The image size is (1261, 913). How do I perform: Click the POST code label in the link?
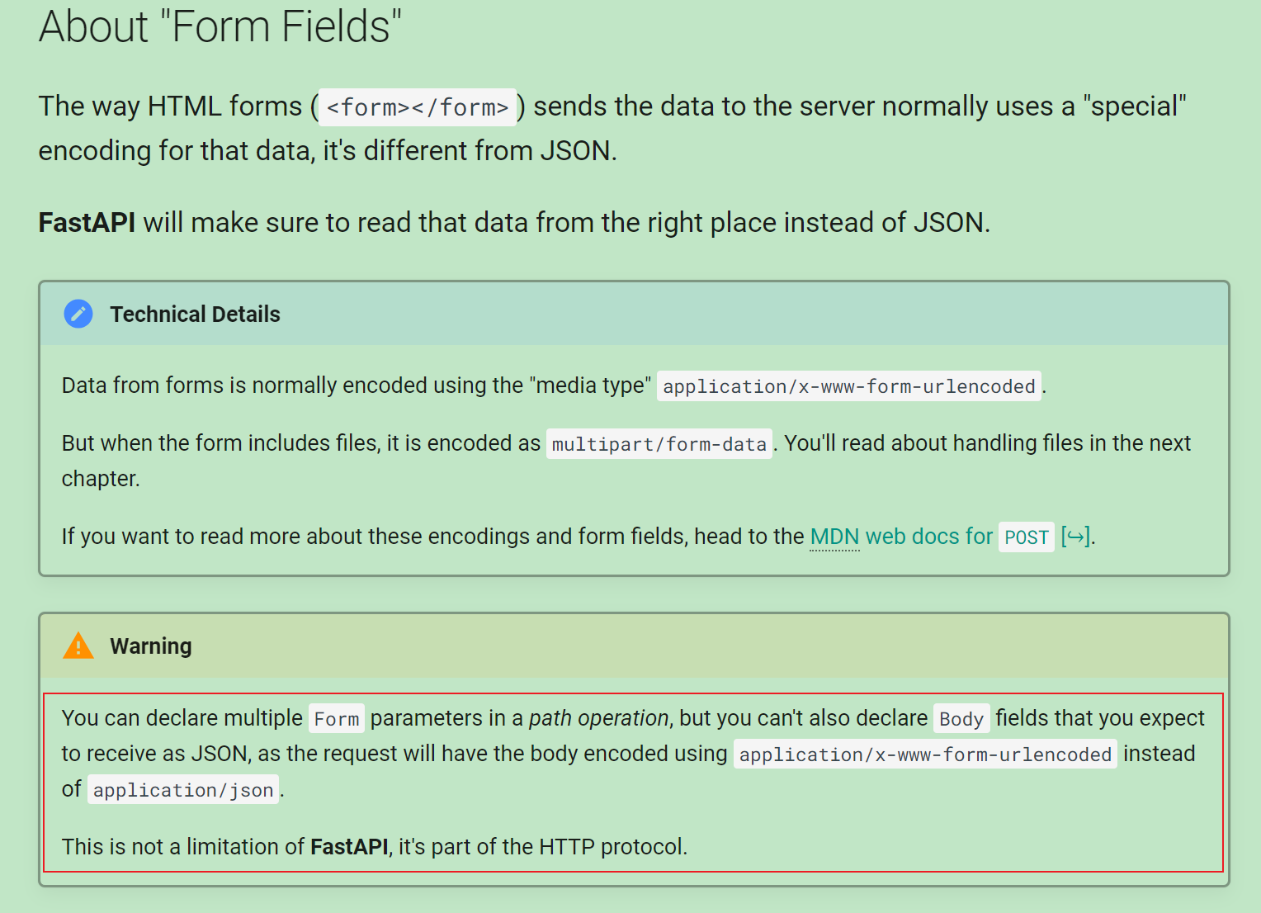(x=1027, y=537)
